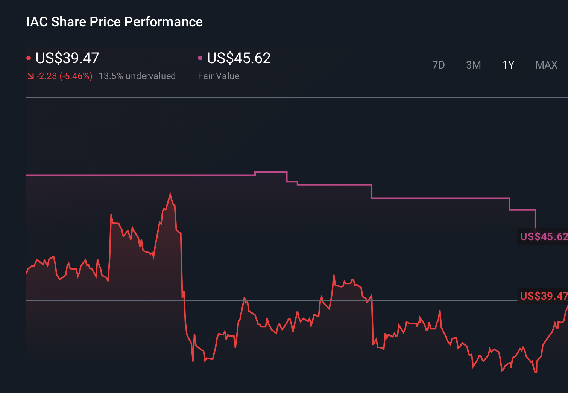Open the MAX time range view
This screenshot has width=568, height=393.
[546, 65]
